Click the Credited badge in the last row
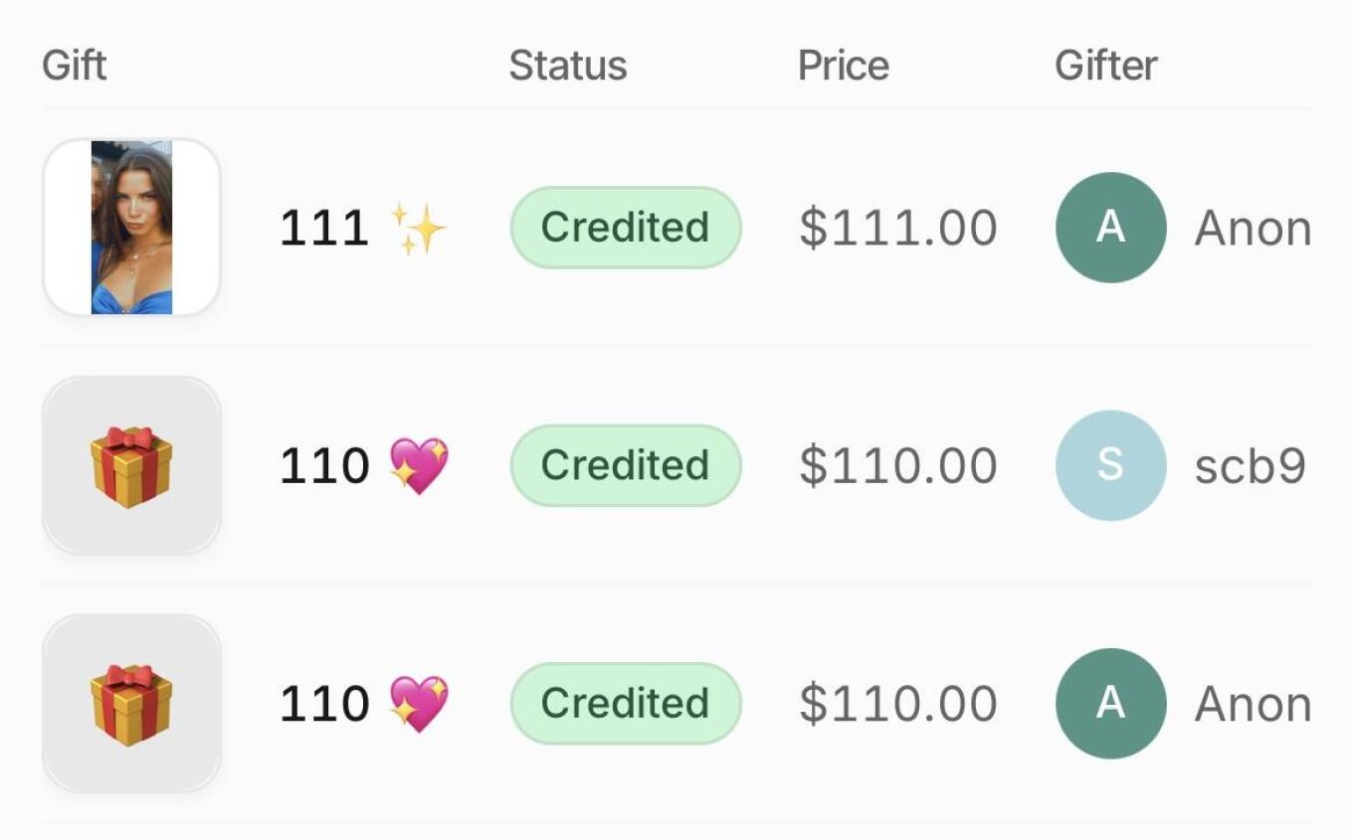This screenshot has height=840, width=1353. [626, 703]
